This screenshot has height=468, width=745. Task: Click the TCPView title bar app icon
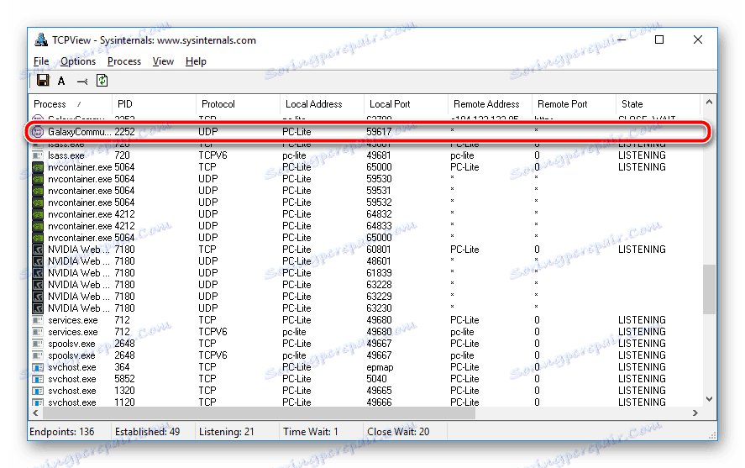(x=41, y=40)
